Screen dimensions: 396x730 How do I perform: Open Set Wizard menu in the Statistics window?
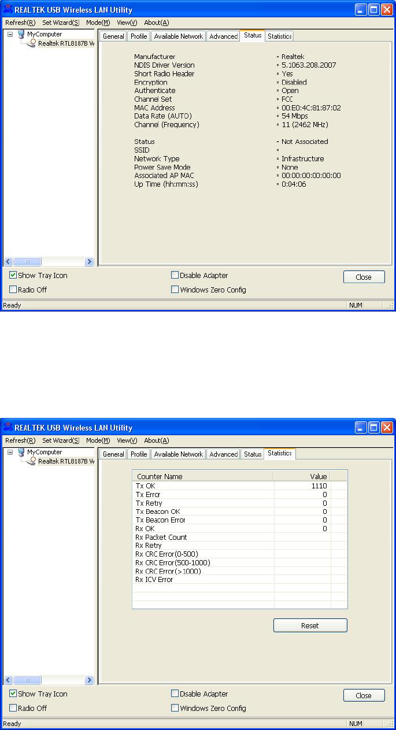(x=61, y=440)
